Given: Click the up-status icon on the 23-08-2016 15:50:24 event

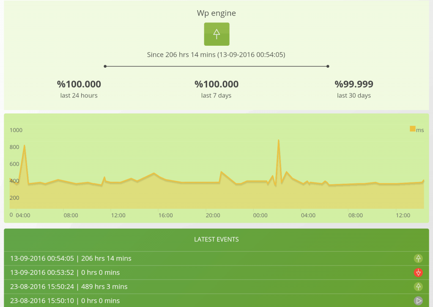Looking at the screenshot, I should tap(418, 287).
